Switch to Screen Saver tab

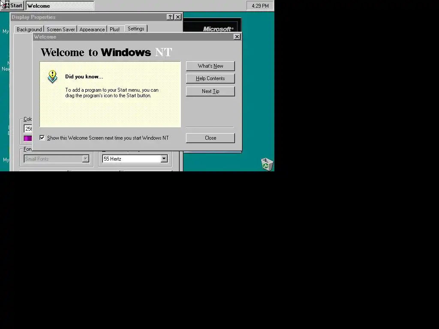60,30
